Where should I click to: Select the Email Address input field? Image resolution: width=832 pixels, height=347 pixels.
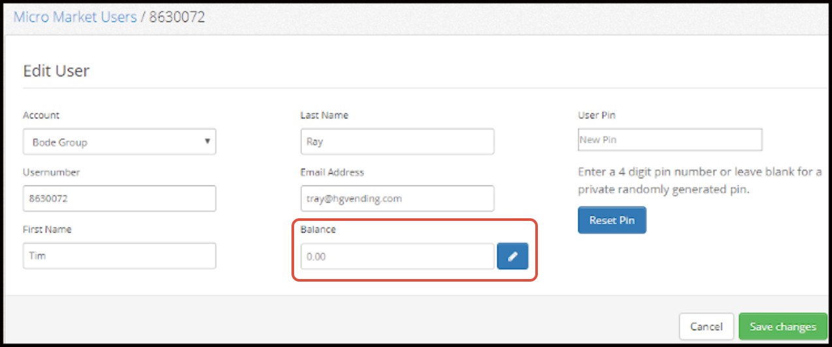click(x=397, y=198)
